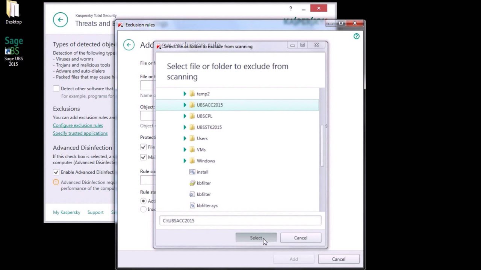Viewport: 481px width, 270px height.
Task: Click the UBSSTK2015 folder icon
Action: (x=192, y=127)
